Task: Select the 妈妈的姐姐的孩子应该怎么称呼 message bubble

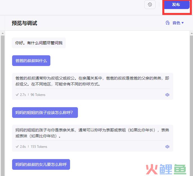Action: tap(45, 113)
